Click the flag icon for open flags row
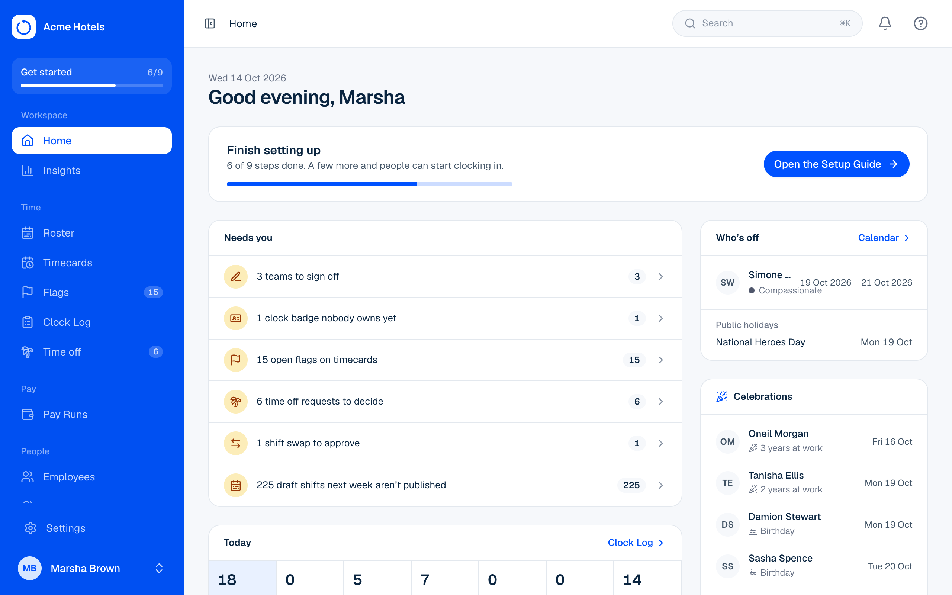952x595 pixels. click(236, 360)
